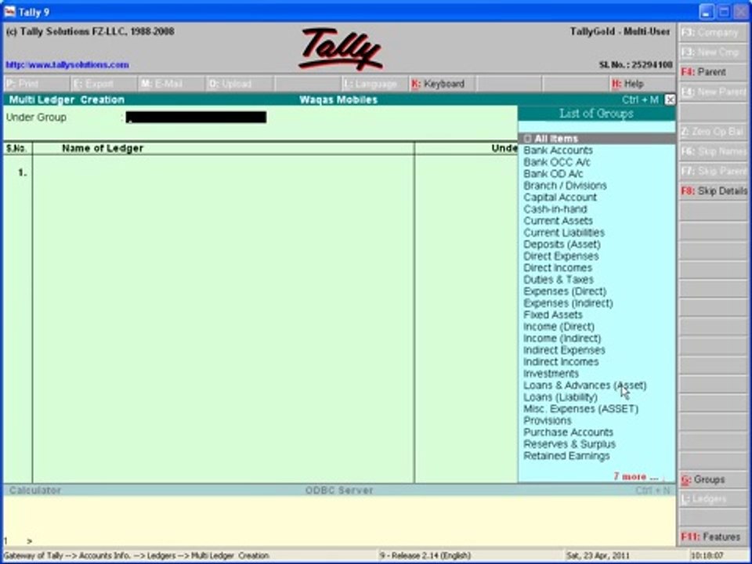The height and width of the screenshot is (564, 752).
Task: Select Cash-in-hand group
Action: coord(555,209)
